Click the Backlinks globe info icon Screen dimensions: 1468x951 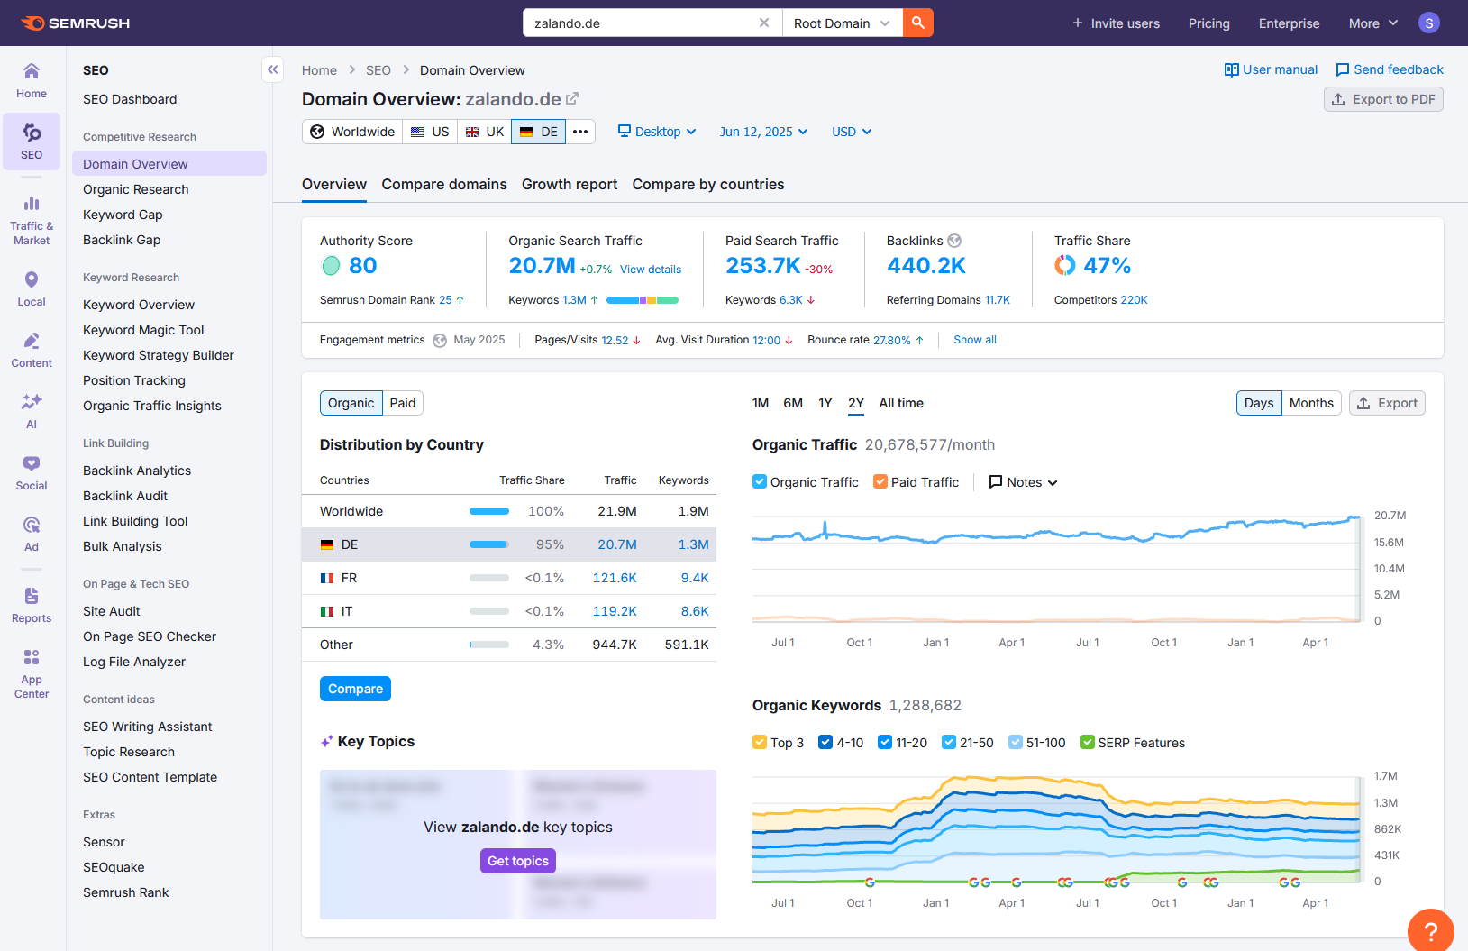954,241
